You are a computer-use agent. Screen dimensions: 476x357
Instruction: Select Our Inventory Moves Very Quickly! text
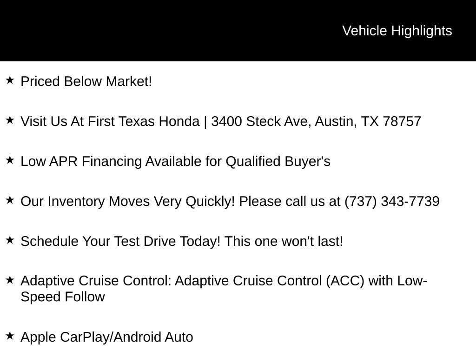coord(128,201)
